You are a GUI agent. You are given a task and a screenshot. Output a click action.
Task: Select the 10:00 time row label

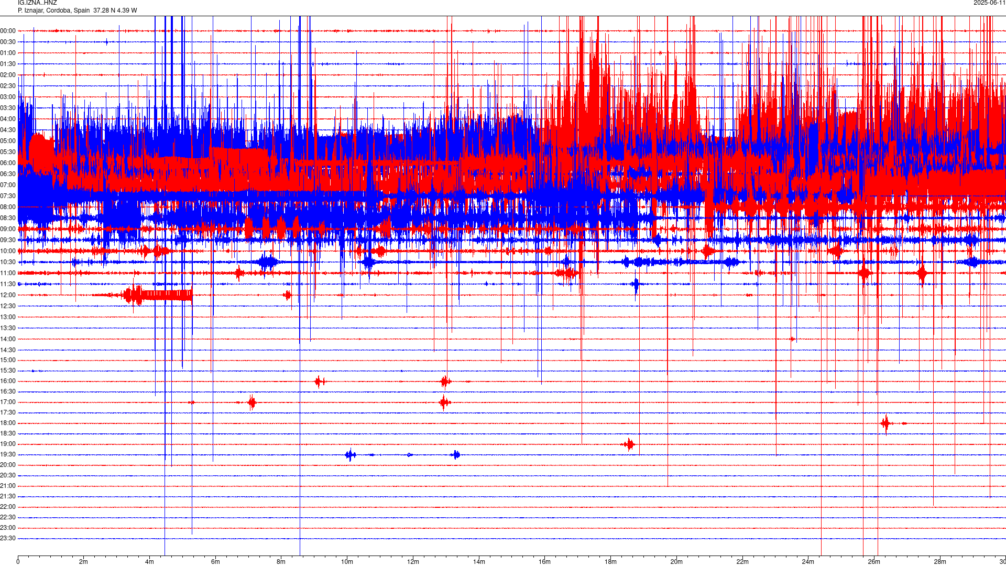(x=8, y=251)
